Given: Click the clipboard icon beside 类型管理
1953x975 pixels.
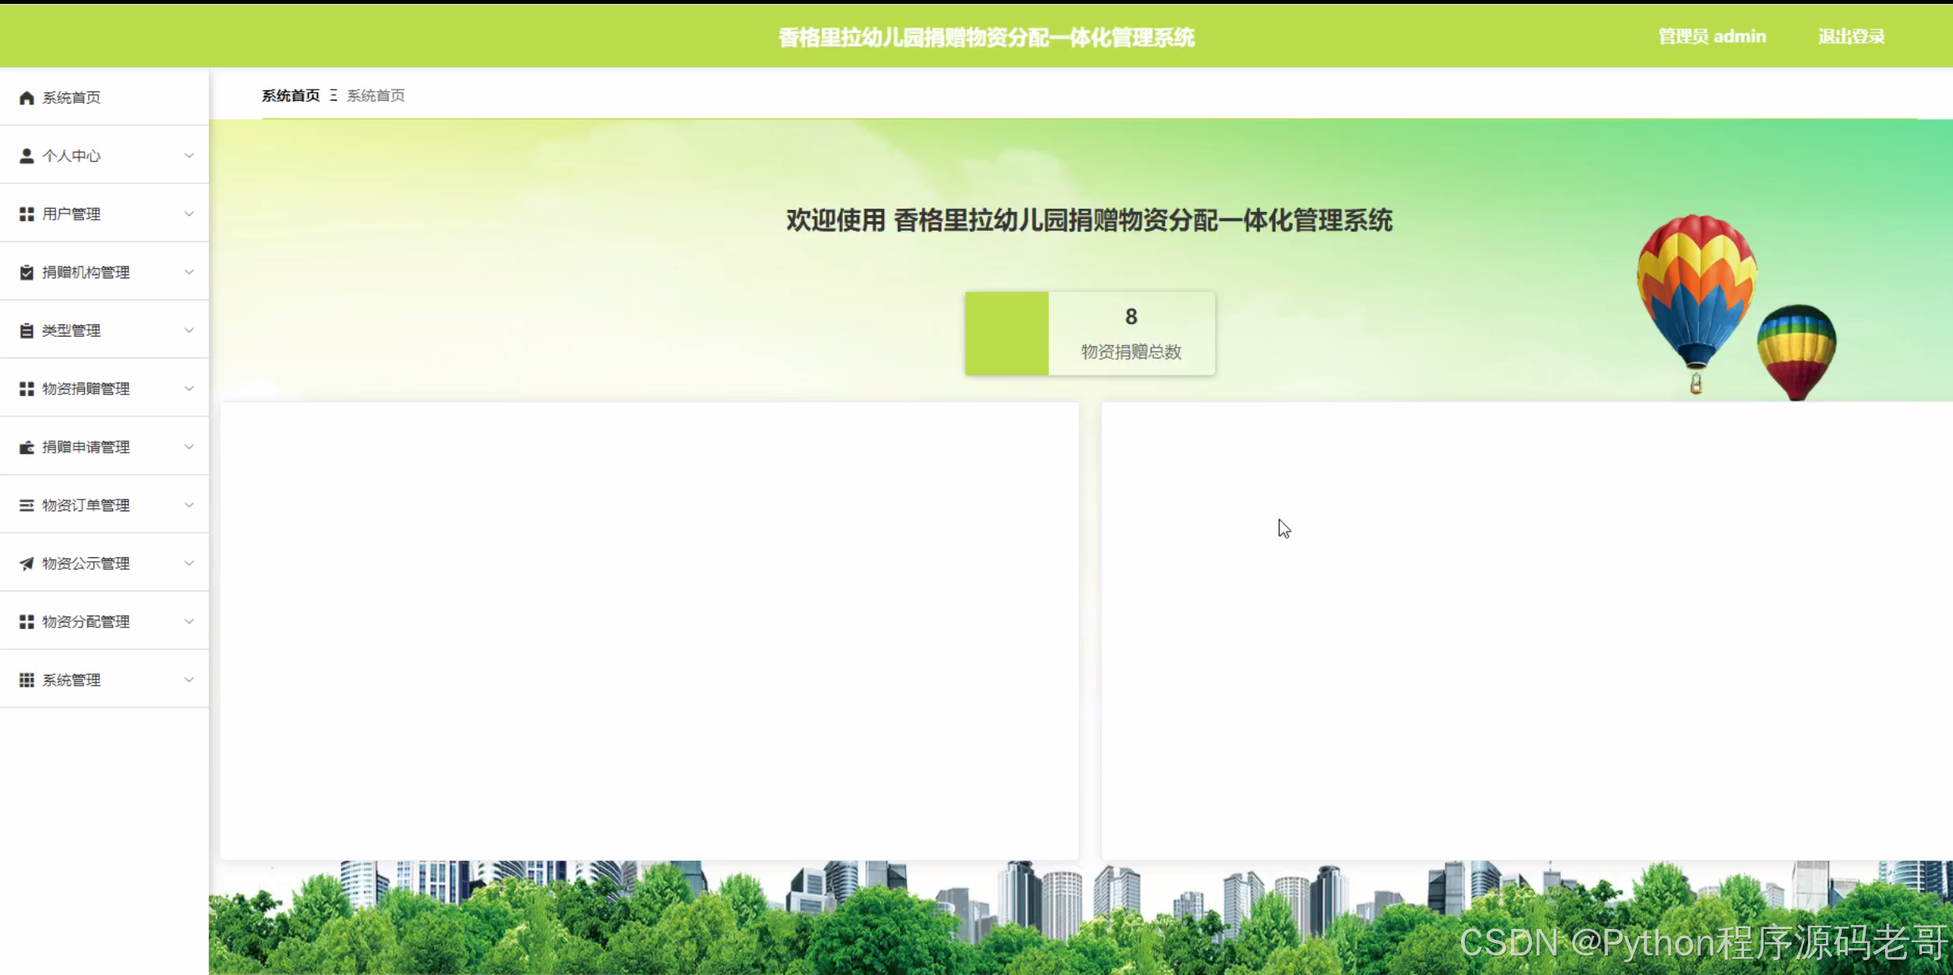Looking at the screenshot, I should pyautogui.click(x=27, y=330).
